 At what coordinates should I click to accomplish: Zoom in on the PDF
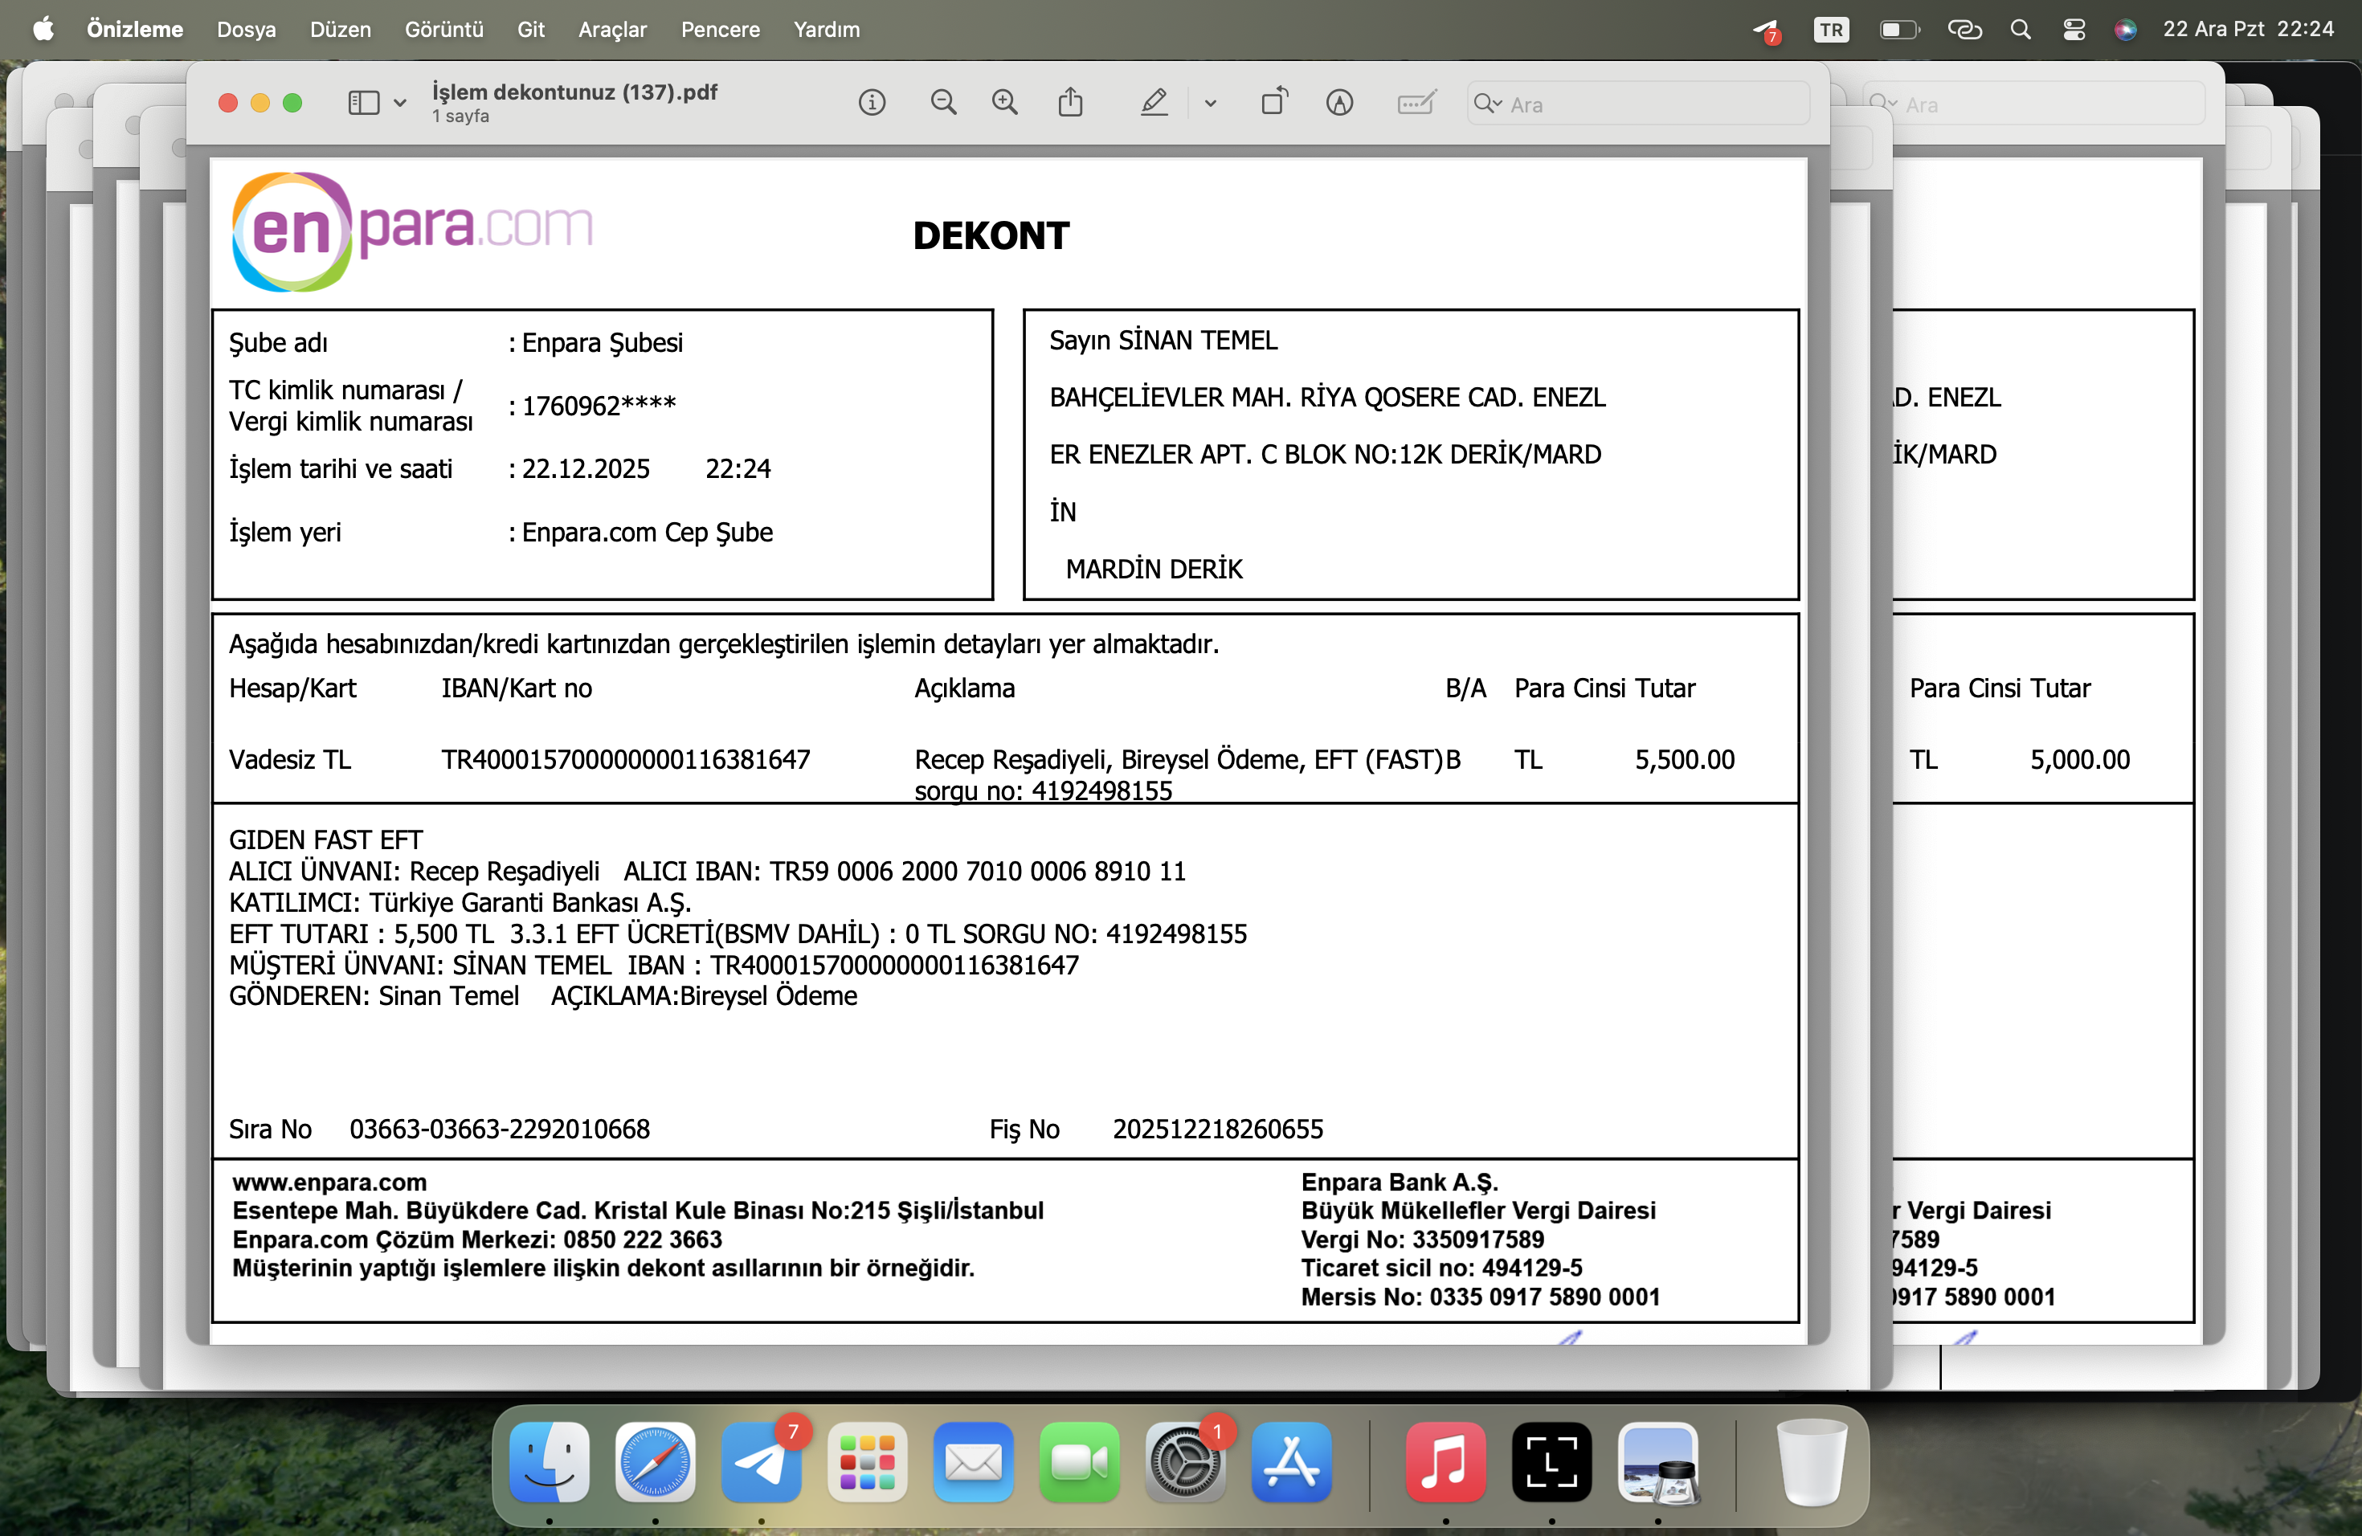[1004, 102]
